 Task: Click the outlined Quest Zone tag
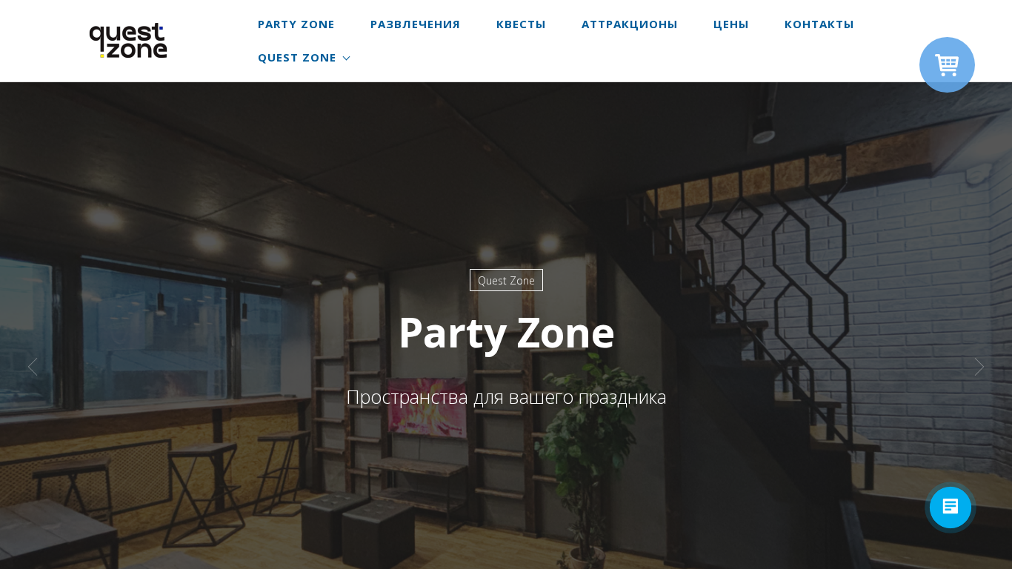506,280
